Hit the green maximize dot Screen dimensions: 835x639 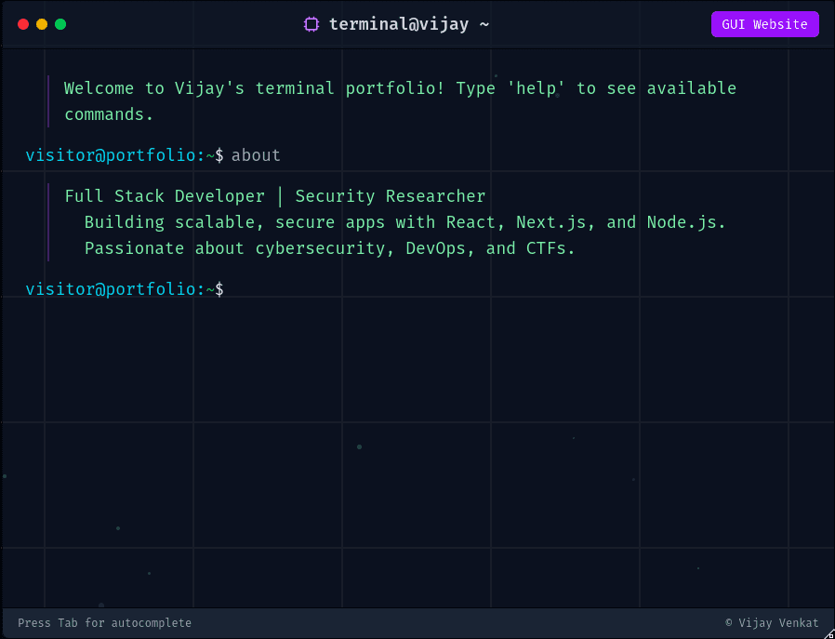click(x=60, y=24)
